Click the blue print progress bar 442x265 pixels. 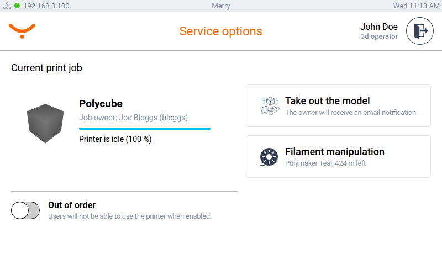(144, 128)
